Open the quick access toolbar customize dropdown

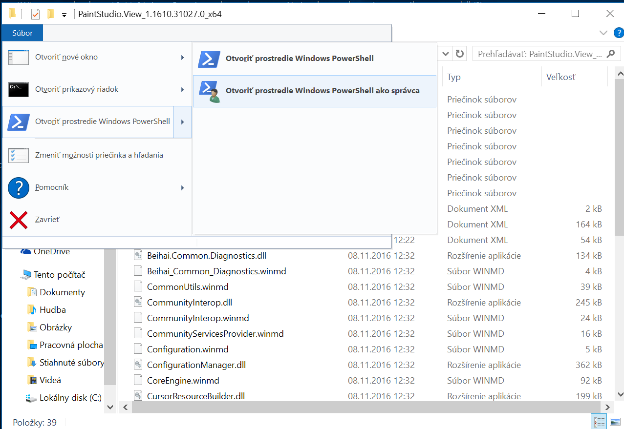pyautogui.click(x=65, y=15)
